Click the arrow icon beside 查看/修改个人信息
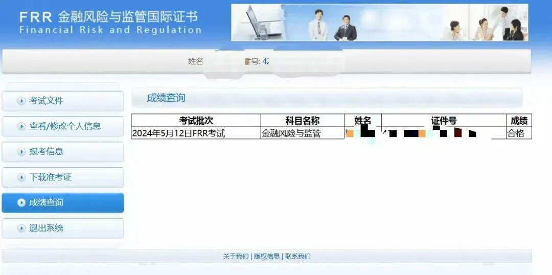Viewport: 552px width, 275px height. click(x=21, y=126)
